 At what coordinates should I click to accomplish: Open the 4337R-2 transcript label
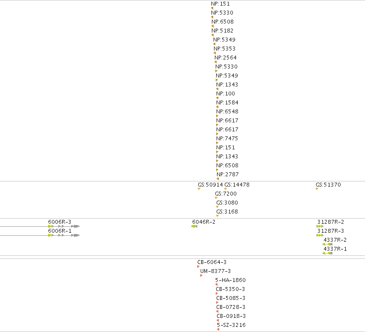[x=335, y=240]
